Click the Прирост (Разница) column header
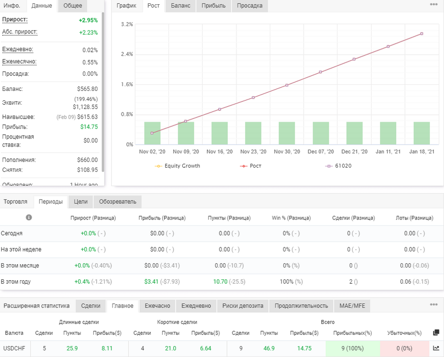The image size is (444, 357). tap(93, 218)
